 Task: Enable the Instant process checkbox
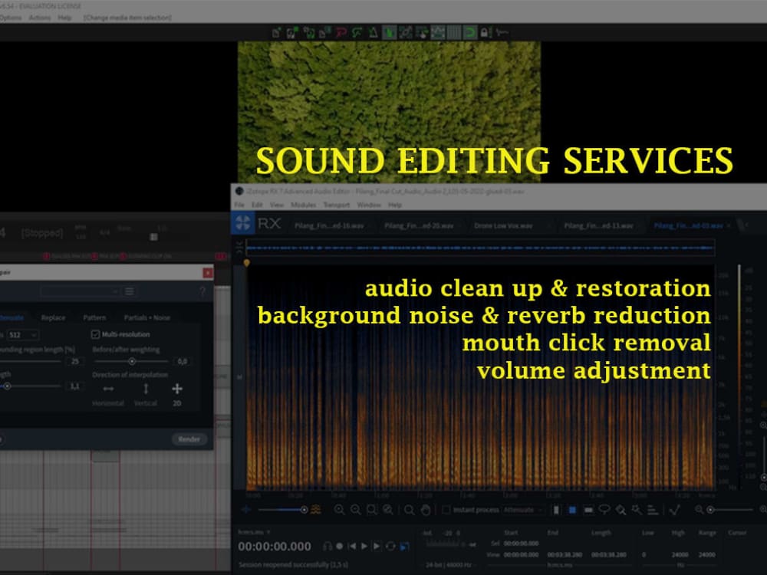click(446, 510)
